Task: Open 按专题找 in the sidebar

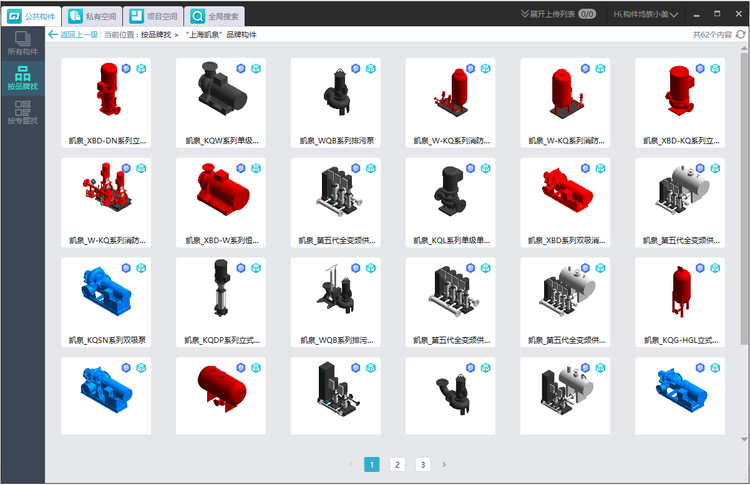Action: [x=22, y=112]
